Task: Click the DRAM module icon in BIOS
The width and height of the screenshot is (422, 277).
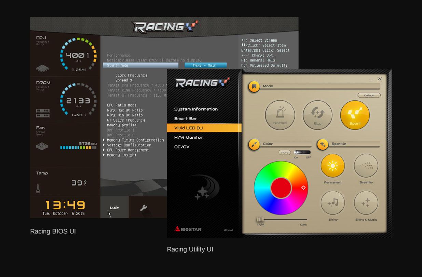Action: 43,113
